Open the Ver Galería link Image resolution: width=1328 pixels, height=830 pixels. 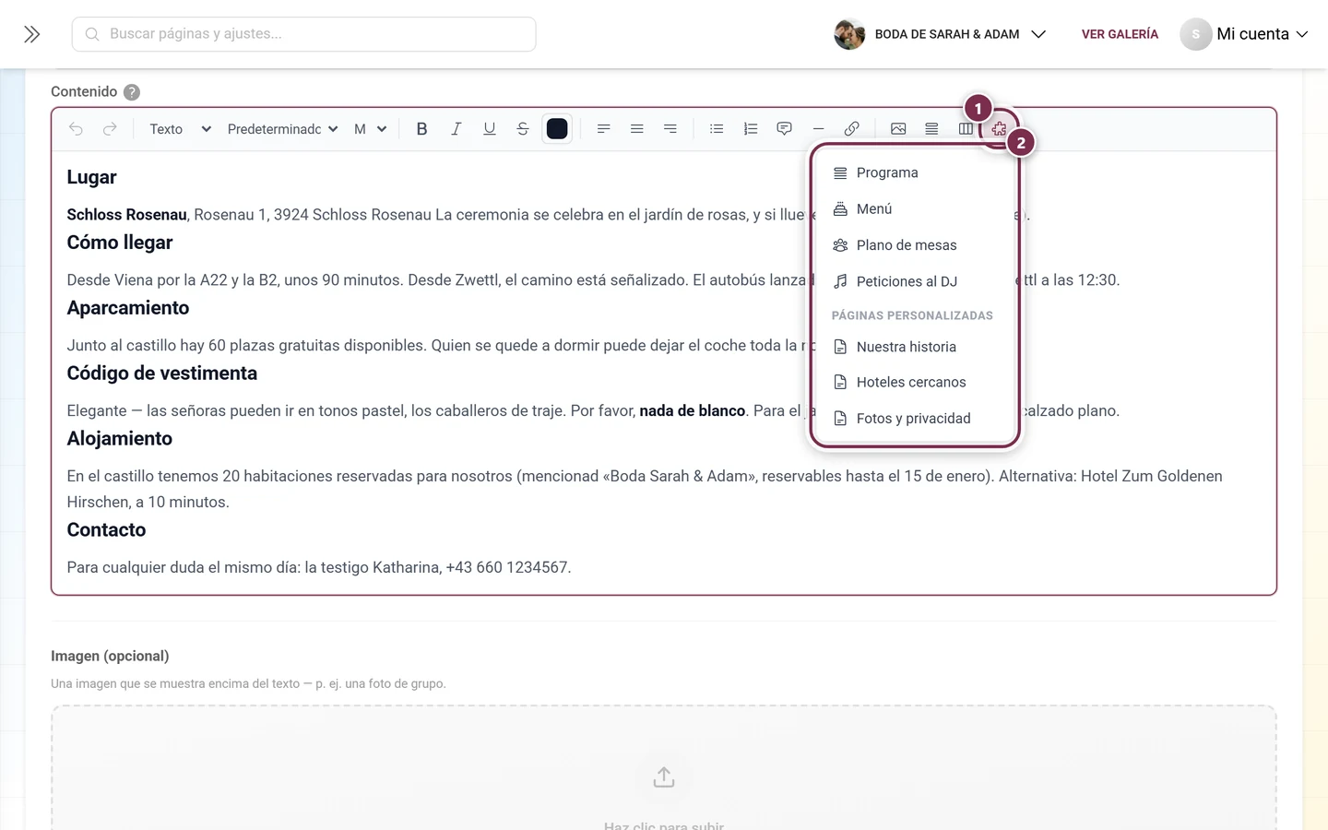(1120, 34)
